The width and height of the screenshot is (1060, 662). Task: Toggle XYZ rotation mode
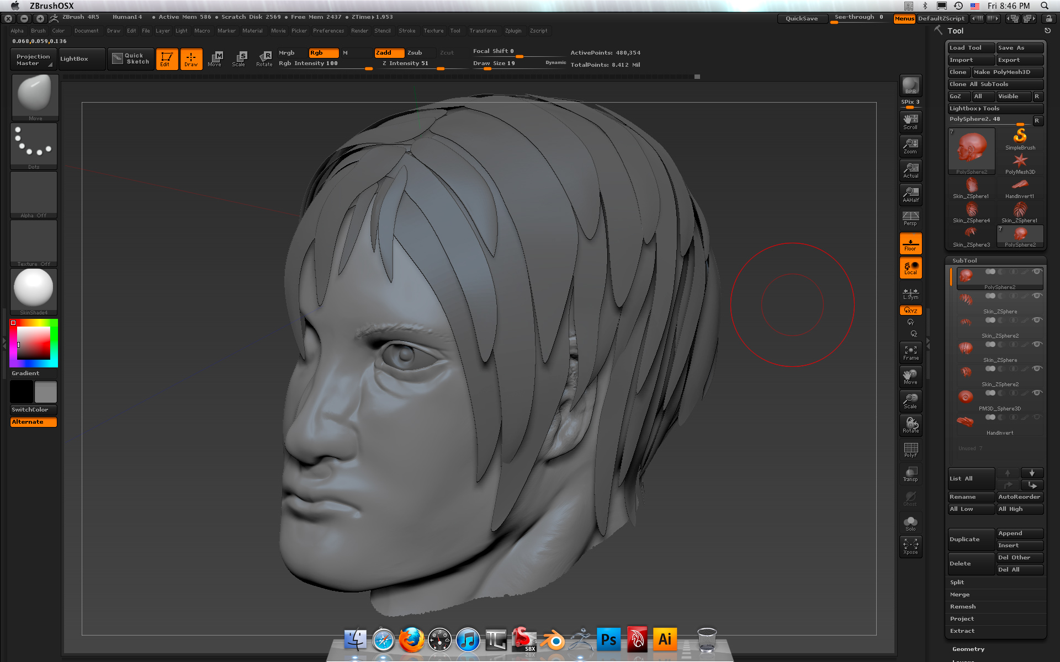tap(910, 311)
